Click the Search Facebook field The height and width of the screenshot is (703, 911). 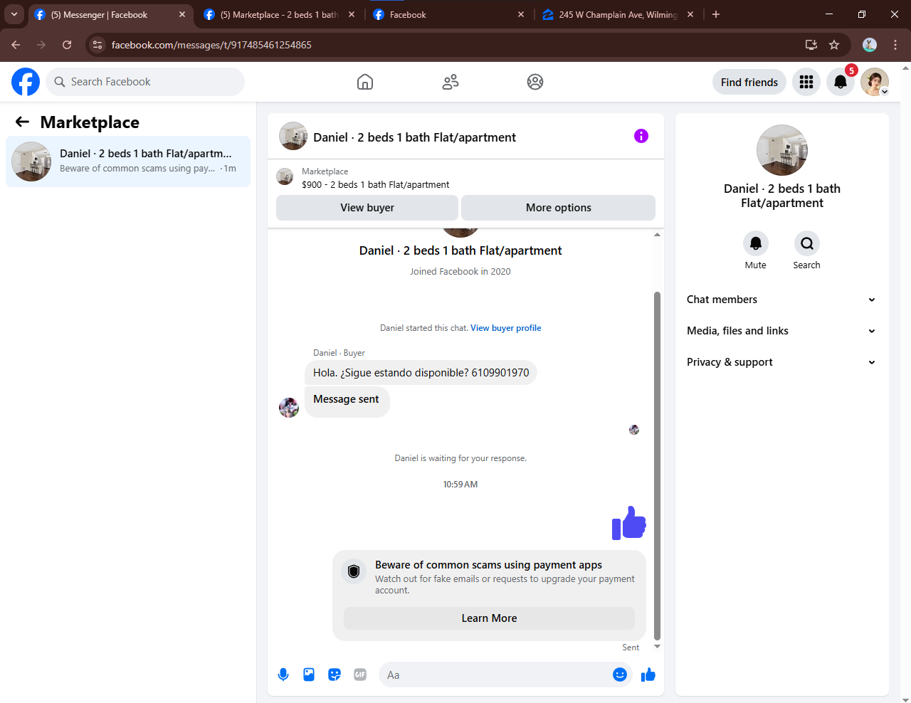(145, 82)
